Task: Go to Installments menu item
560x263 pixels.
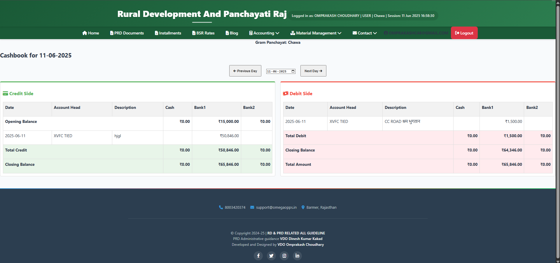Action: pos(168,33)
